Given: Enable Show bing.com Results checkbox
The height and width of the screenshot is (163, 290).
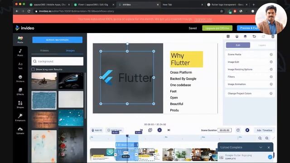Looking at the screenshot, I should [33, 69].
